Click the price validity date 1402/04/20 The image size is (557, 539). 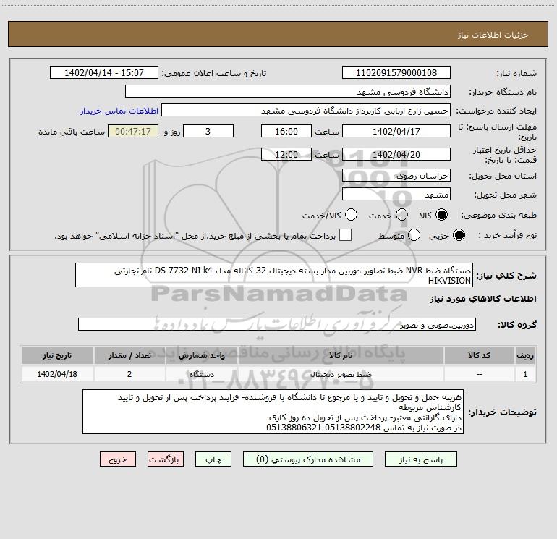396,155
